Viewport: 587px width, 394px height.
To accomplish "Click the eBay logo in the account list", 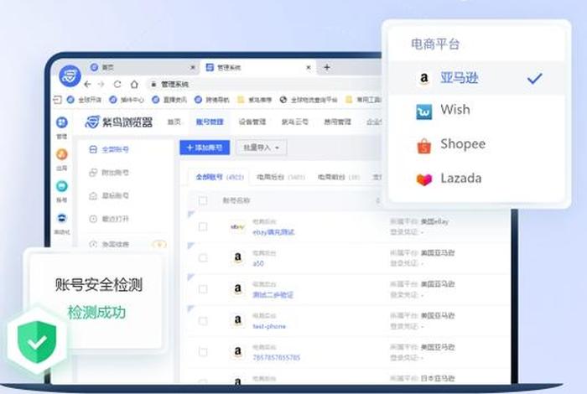I will pos(237,226).
